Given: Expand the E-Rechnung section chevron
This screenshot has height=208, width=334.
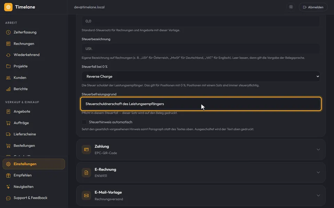Looking at the screenshot, I should coord(318,172).
